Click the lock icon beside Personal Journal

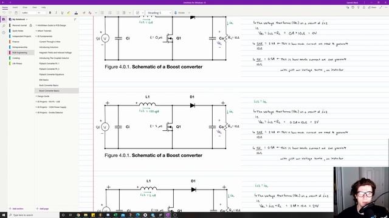point(31,25)
